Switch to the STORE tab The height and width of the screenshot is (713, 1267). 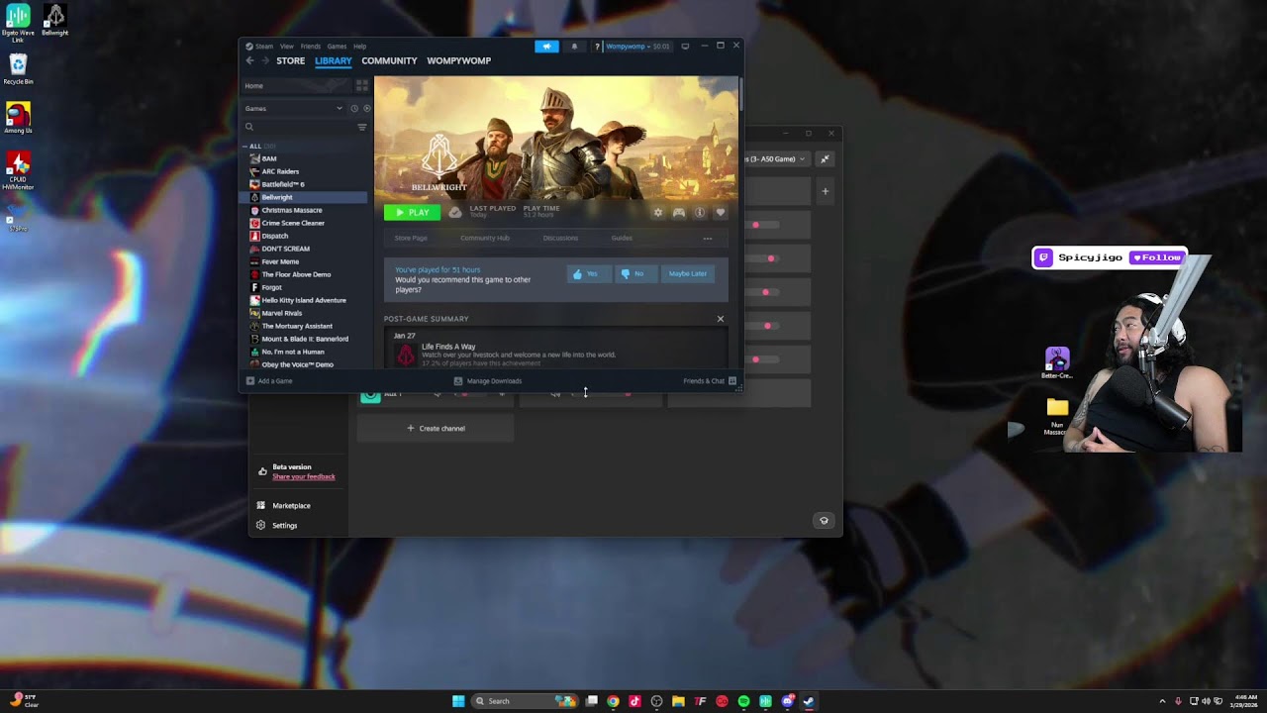tap(290, 60)
